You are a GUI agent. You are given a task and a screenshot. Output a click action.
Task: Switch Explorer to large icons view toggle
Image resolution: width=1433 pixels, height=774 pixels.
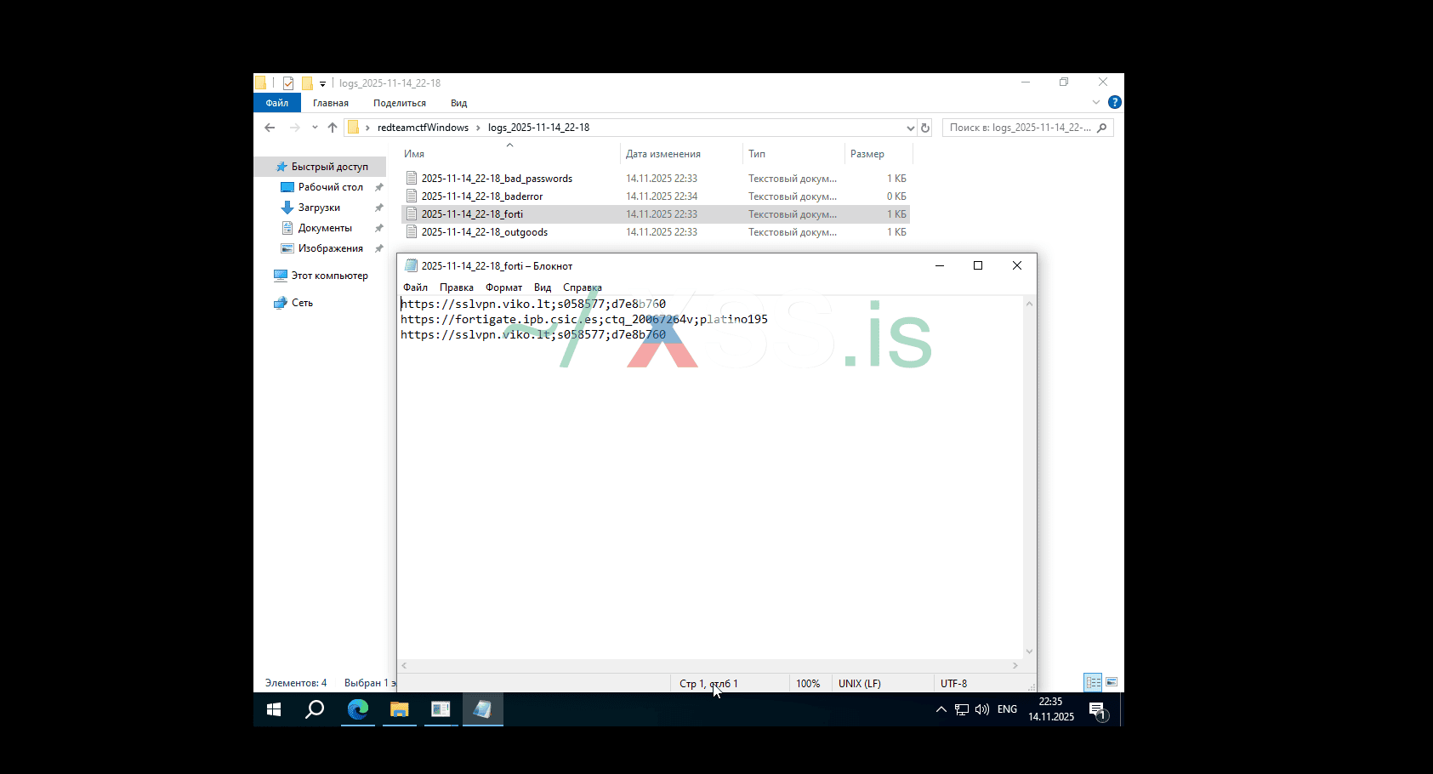[1112, 682]
